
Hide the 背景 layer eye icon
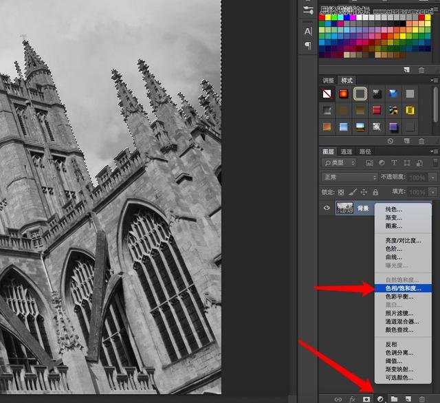(327, 208)
